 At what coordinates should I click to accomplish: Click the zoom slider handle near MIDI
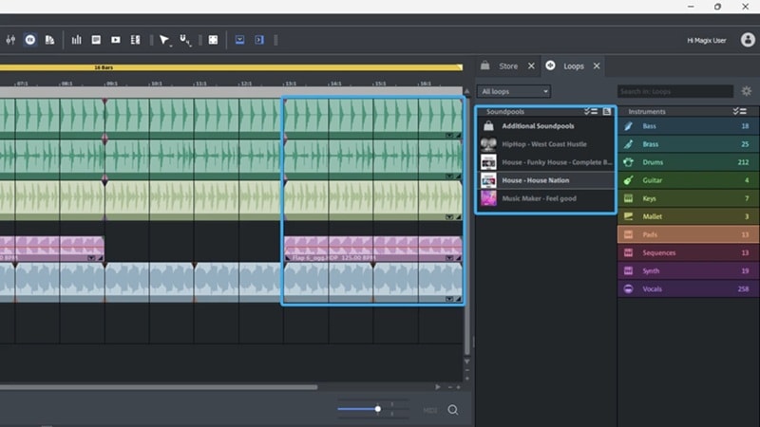[377, 409]
